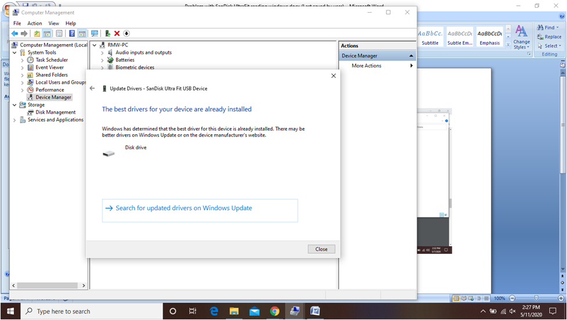Open the Help menu

coord(71,23)
